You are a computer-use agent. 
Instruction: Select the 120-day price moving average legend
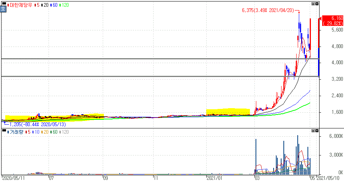pos(64,5)
